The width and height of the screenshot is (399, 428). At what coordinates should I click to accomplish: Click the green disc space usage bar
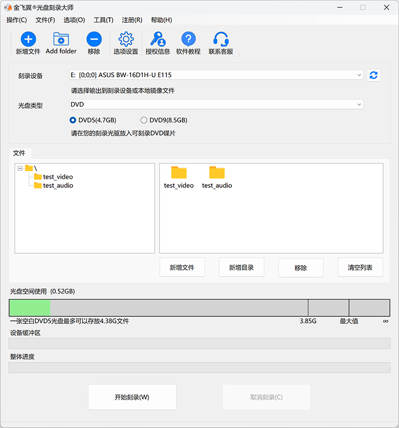(x=30, y=308)
